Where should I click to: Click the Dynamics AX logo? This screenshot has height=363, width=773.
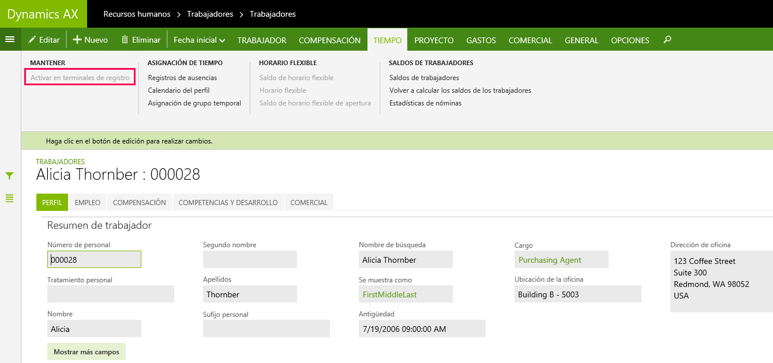[x=43, y=14]
